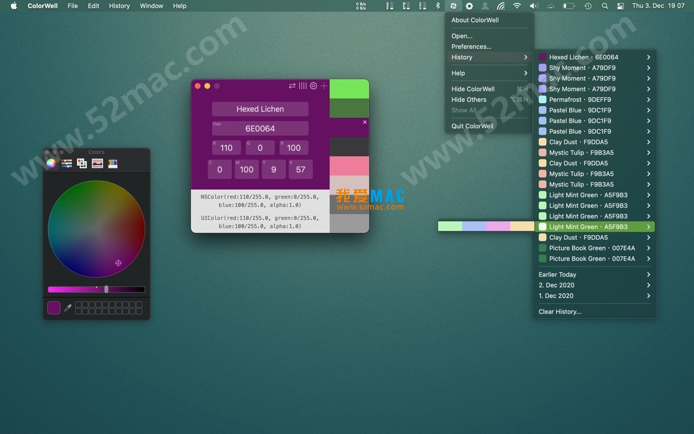Open the Wi-Fi status menu
Screen dimensions: 694x434
[x=517, y=6]
